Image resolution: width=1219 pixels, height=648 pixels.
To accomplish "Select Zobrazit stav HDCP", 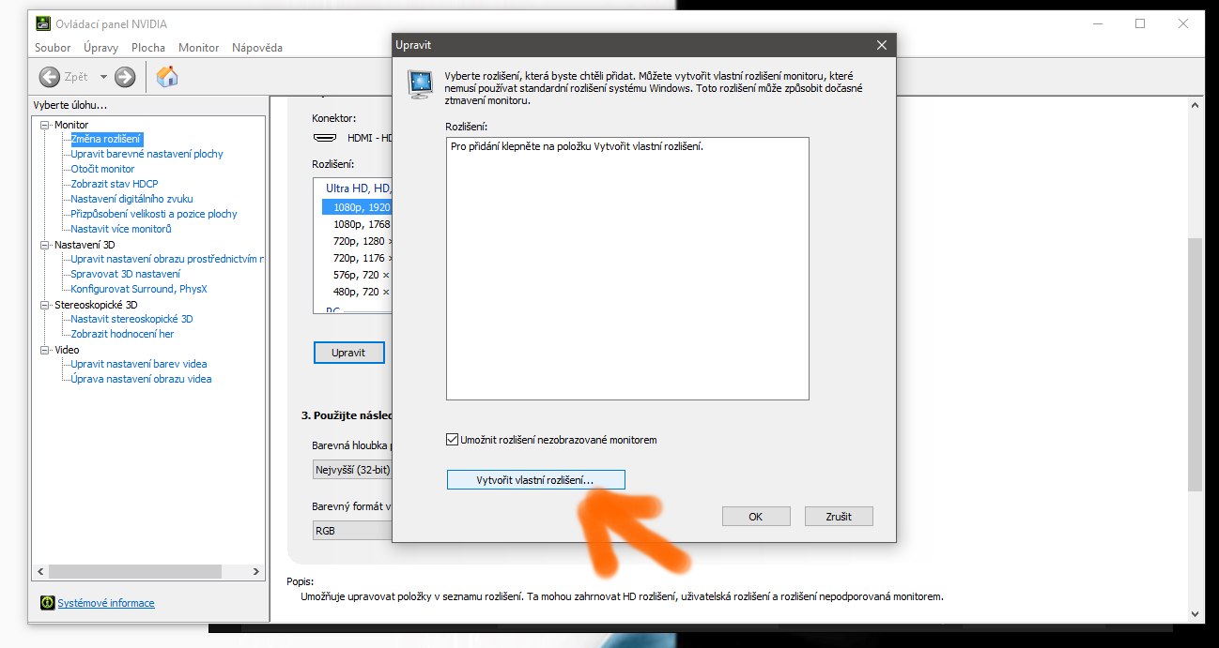I will [115, 184].
